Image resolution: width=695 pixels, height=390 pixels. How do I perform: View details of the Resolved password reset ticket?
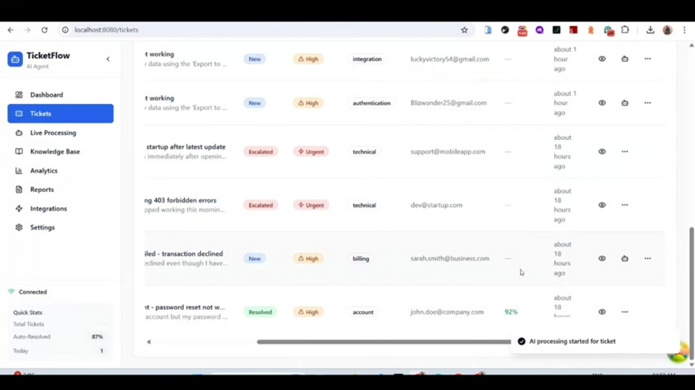pyautogui.click(x=602, y=312)
